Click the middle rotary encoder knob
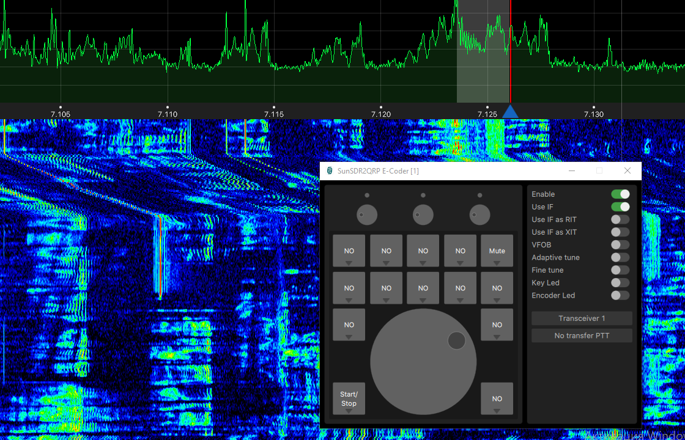The height and width of the screenshot is (440, 685). click(x=423, y=215)
